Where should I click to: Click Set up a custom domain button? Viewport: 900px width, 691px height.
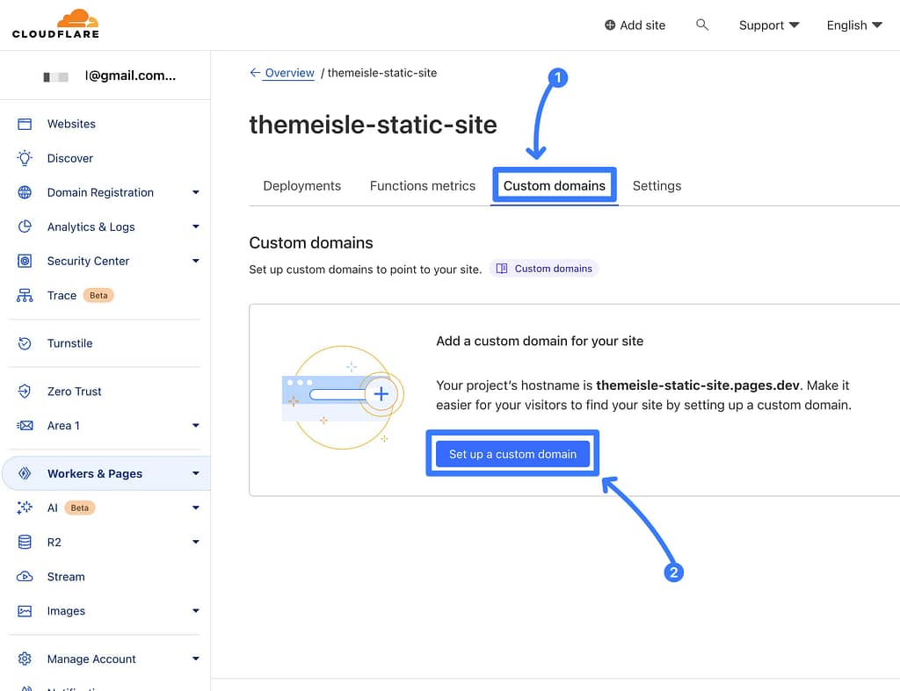(x=512, y=454)
